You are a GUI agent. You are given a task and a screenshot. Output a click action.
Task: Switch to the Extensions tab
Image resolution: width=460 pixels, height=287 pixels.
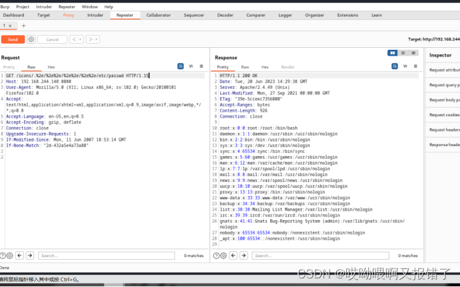pyautogui.click(x=347, y=15)
